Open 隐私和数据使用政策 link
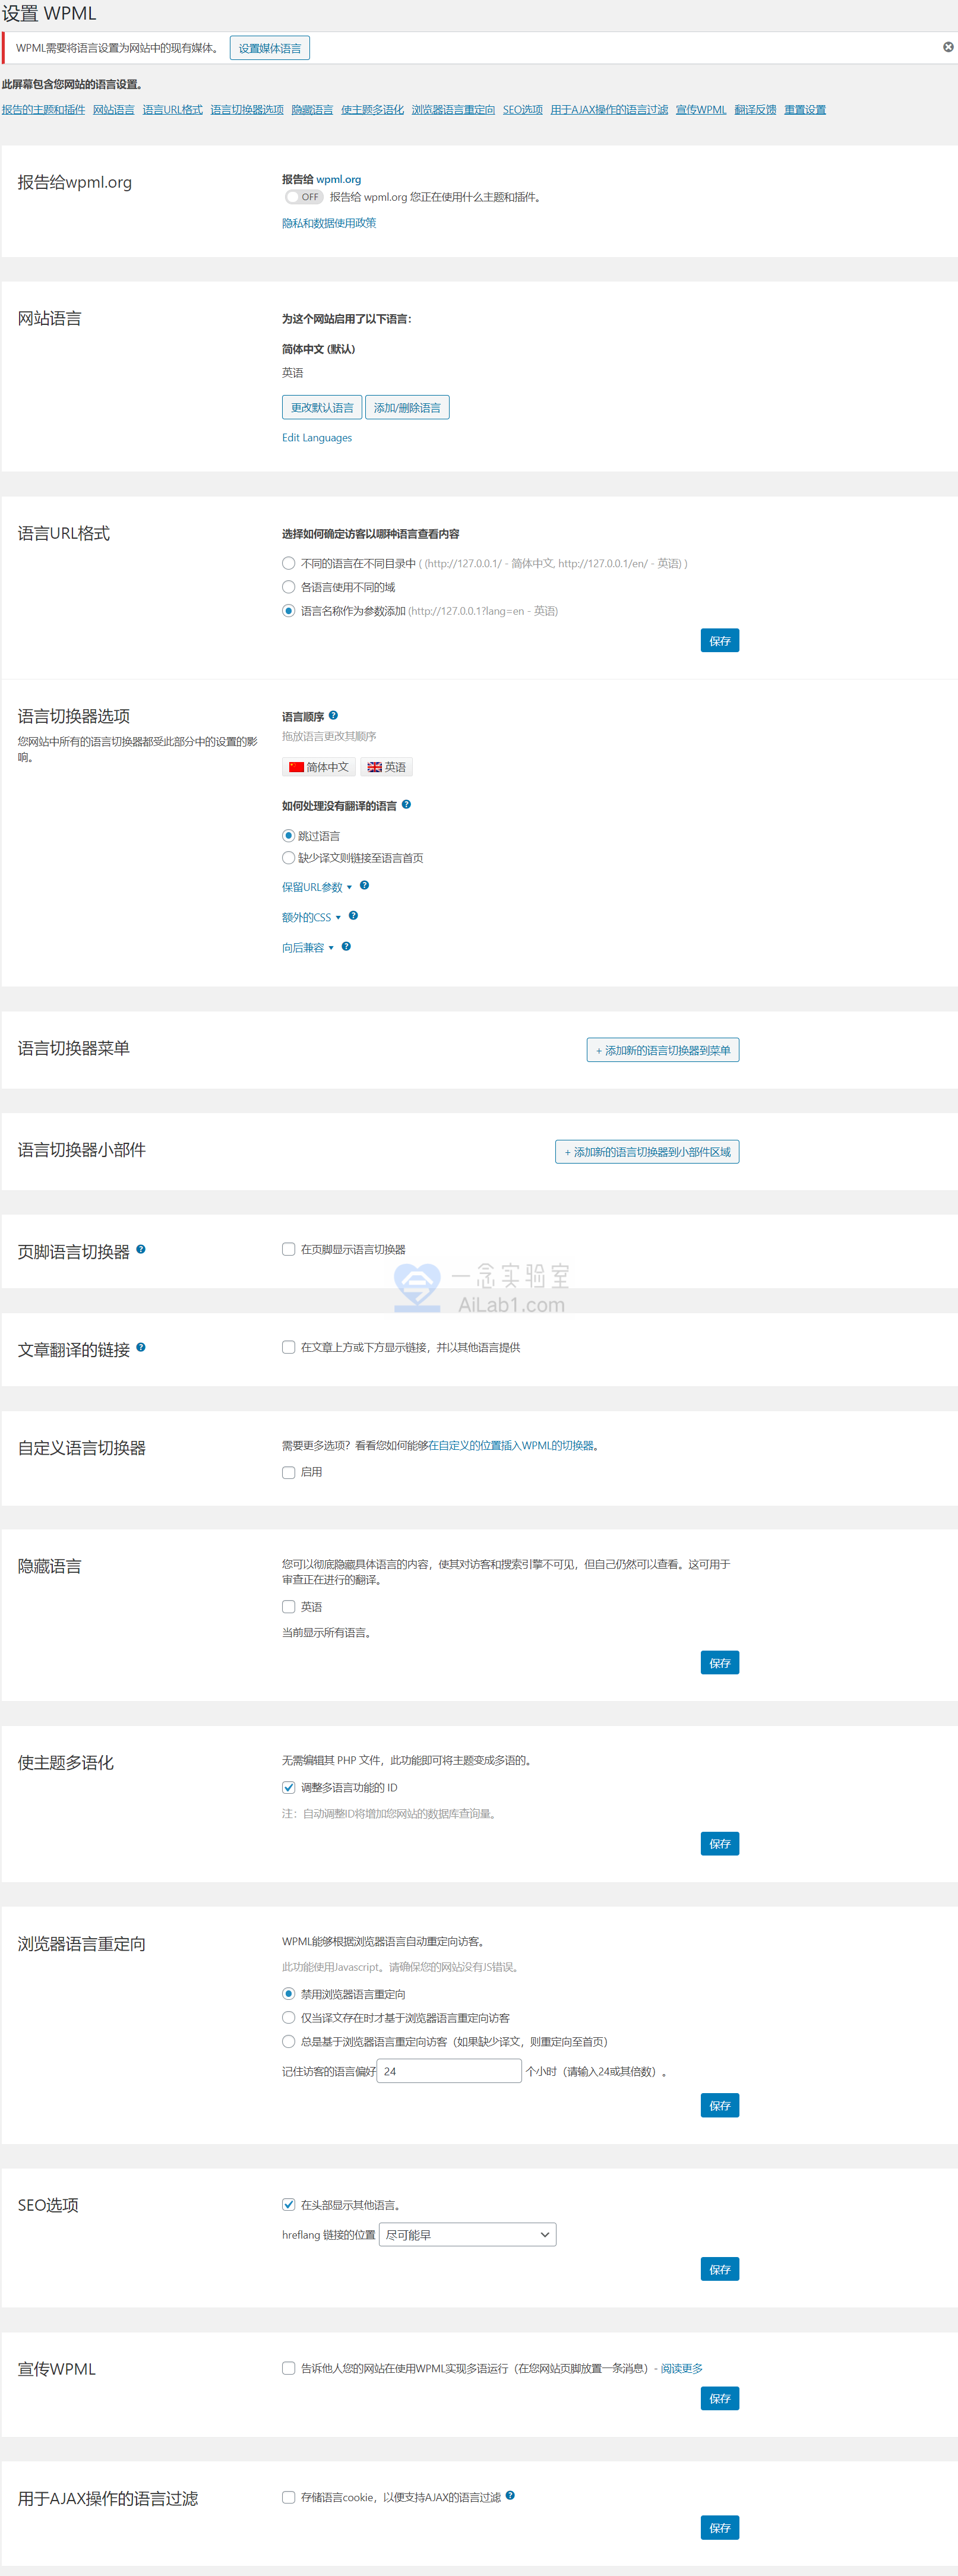Viewport: 958px width, 2576px height. [329, 223]
